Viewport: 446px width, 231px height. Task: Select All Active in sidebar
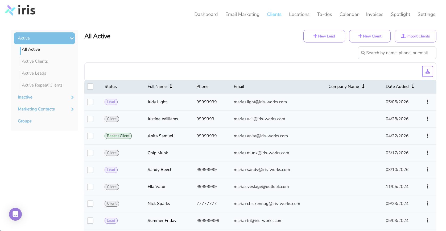[x=31, y=49]
